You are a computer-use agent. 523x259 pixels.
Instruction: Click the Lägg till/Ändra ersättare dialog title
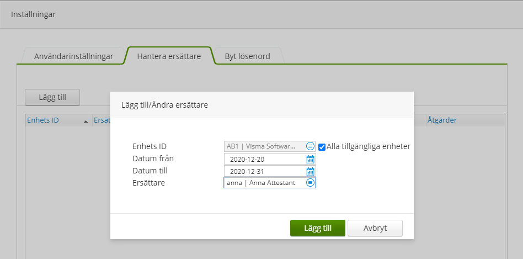click(164, 105)
